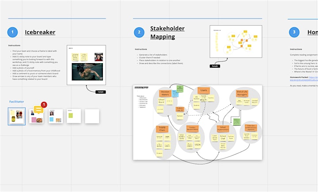Click 'Place stakeholders in relation to one another'
318x192 pixels.
(x=159, y=60)
